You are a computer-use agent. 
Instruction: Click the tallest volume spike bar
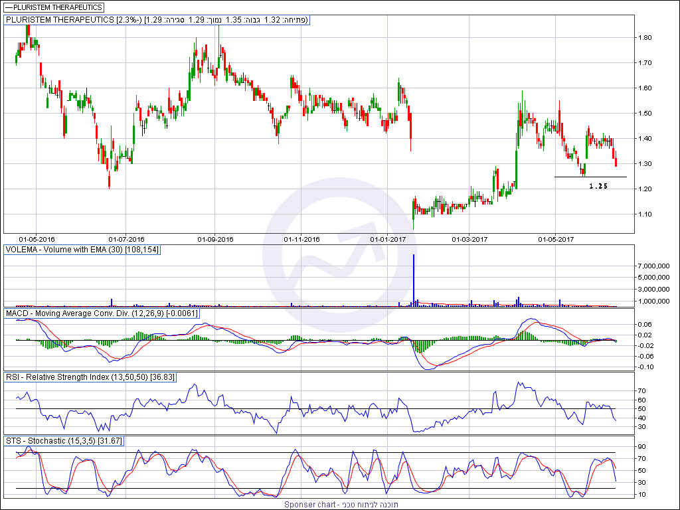pyautogui.click(x=414, y=280)
